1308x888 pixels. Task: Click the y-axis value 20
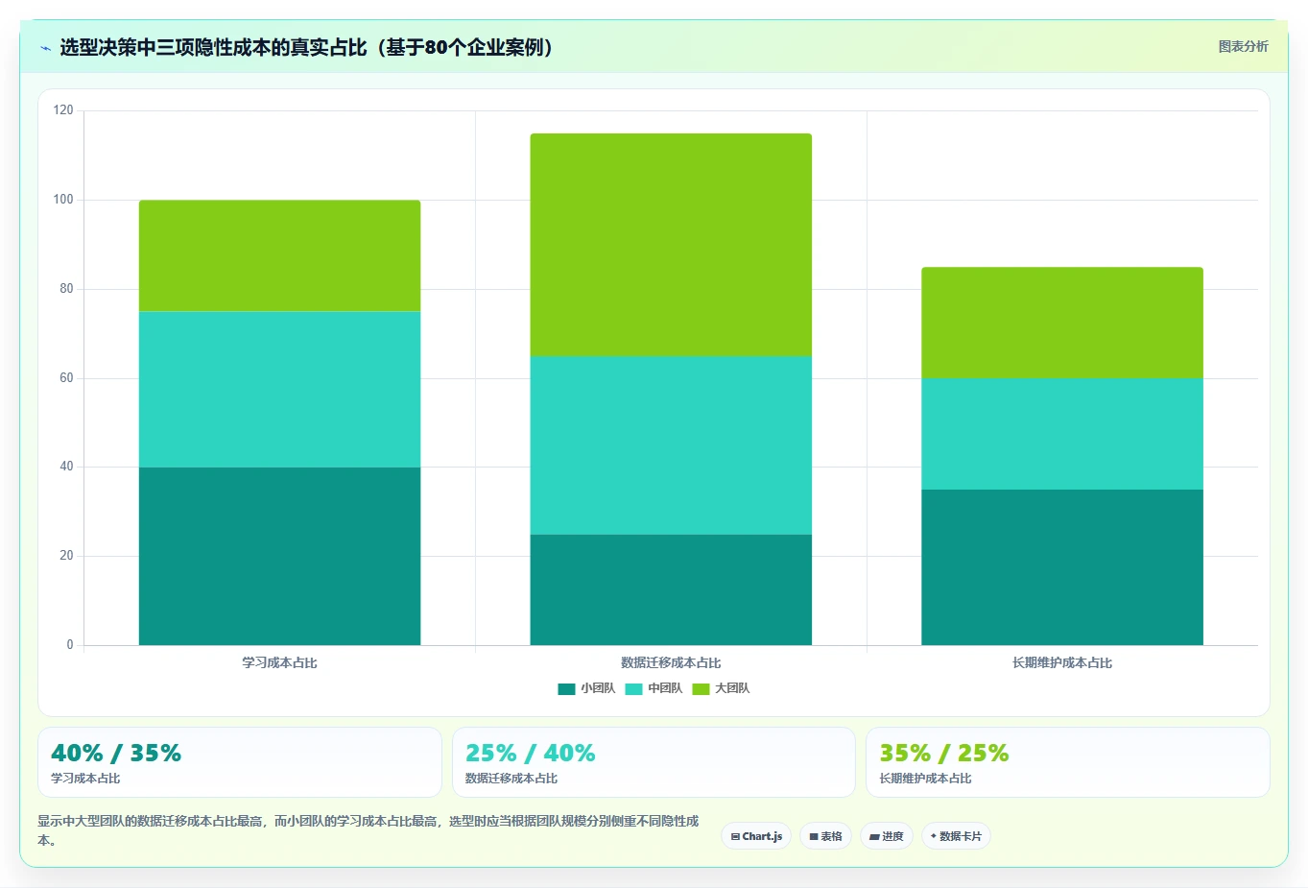(66, 556)
